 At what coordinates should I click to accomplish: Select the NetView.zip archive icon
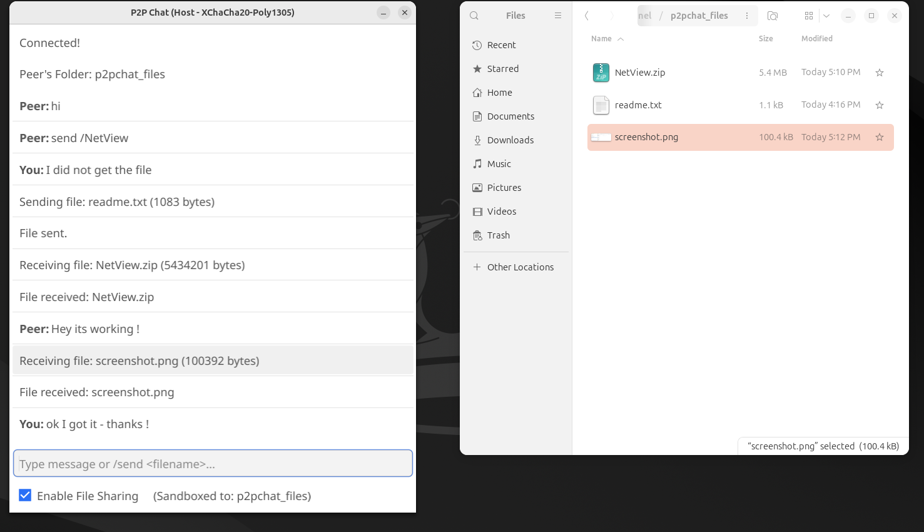click(x=601, y=73)
